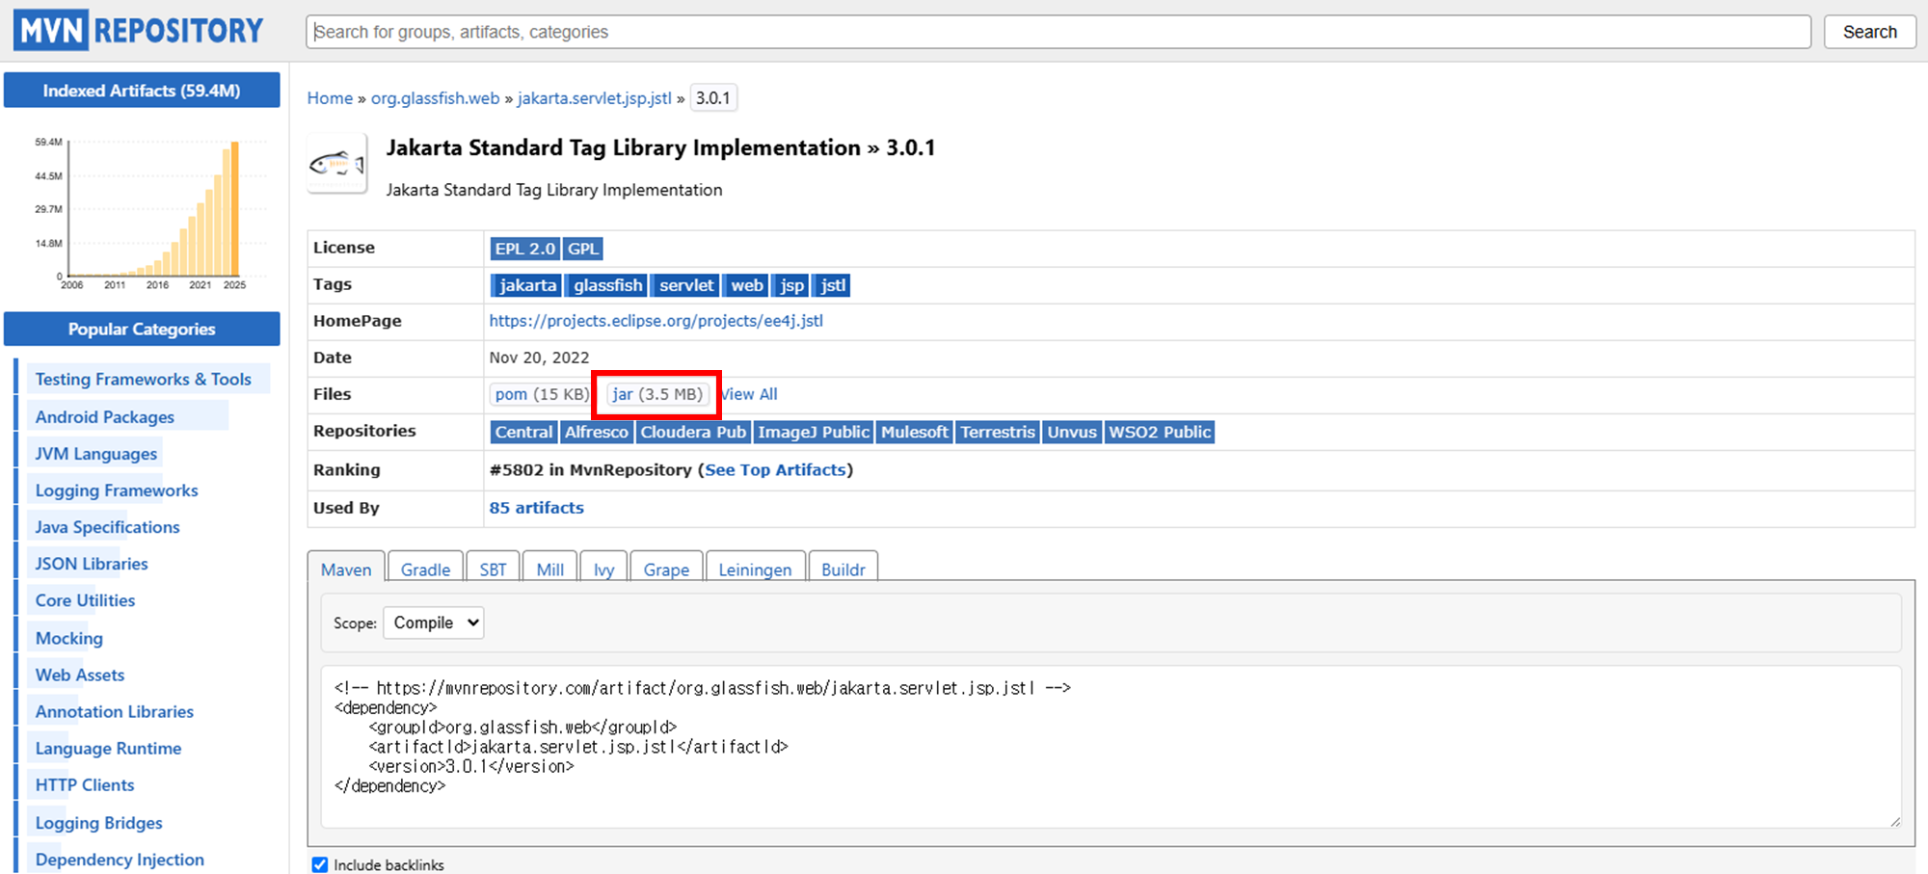Open the ImageJ Public repository badge

pos(814,432)
